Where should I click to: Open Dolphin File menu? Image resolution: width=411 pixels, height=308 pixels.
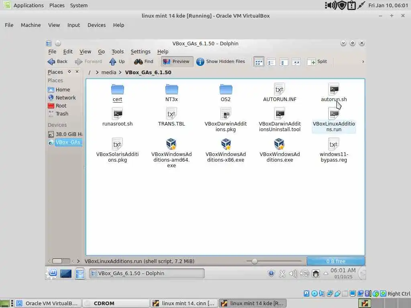point(52,52)
